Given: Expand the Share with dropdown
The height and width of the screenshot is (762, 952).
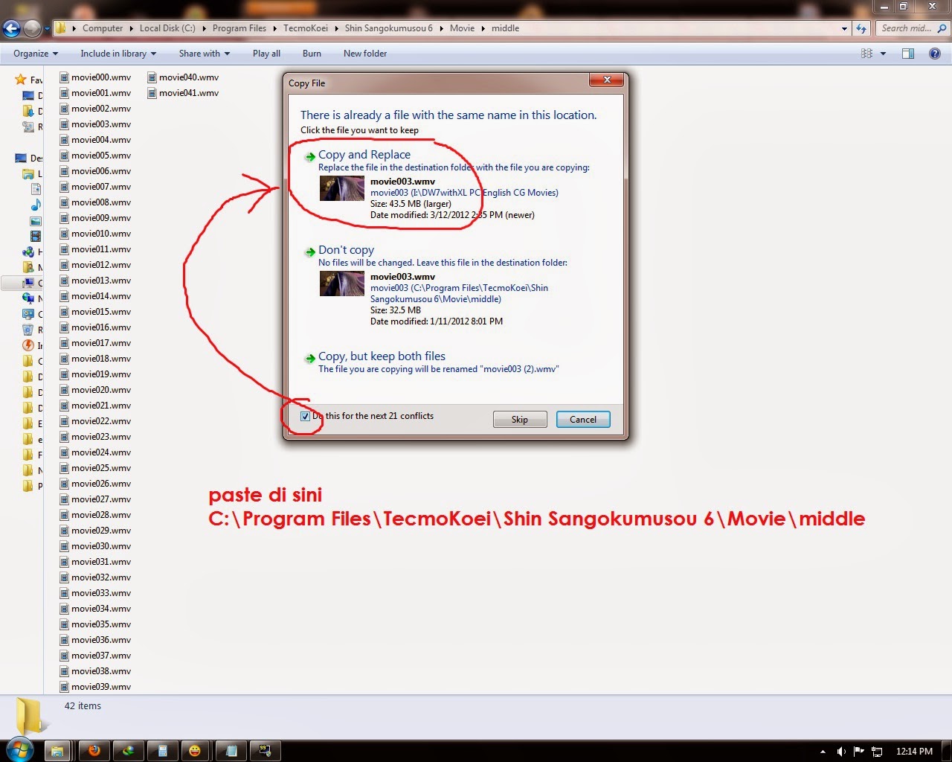Looking at the screenshot, I should tap(205, 54).
